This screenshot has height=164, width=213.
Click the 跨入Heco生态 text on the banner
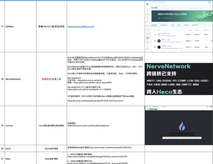point(164,92)
